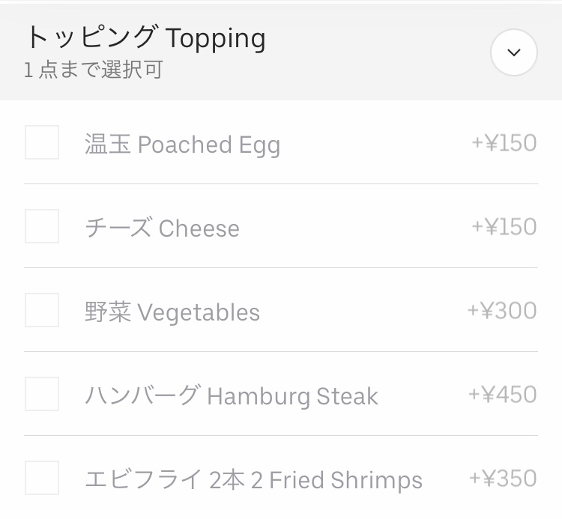This screenshot has width=562, height=519.
Task: Click the +¥350 Fried Shrimps price
Action: [502, 478]
